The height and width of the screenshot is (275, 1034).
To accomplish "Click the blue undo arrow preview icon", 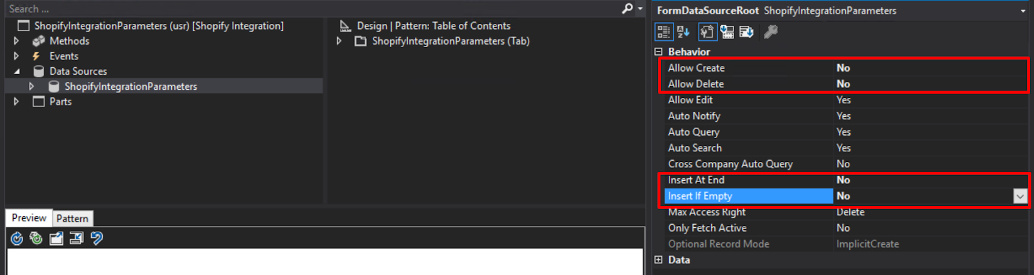I will coord(96,238).
